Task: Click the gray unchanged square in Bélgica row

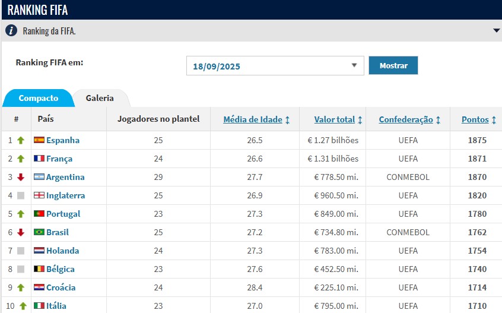Action: coord(21,269)
